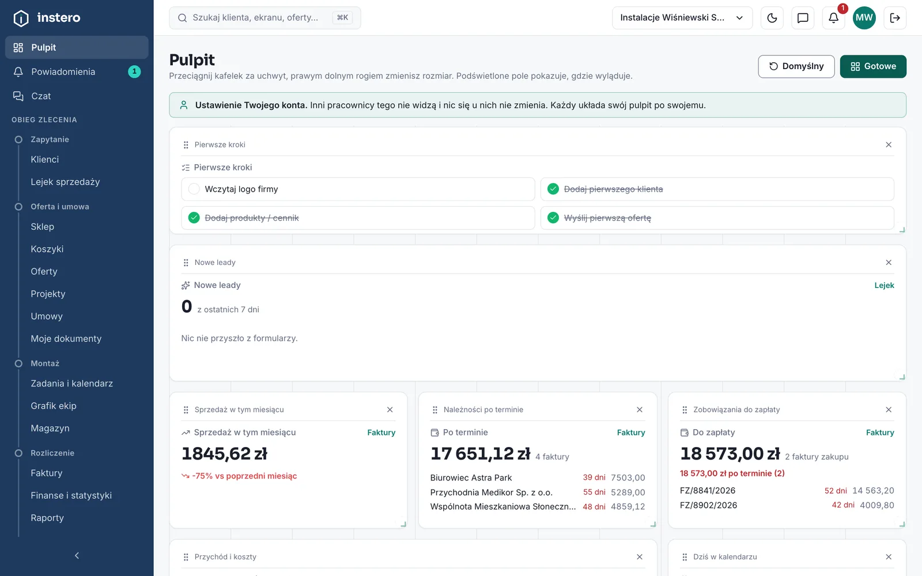Click the search field Szukaj klienta
The height and width of the screenshot is (576, 922).
(265, 18)
